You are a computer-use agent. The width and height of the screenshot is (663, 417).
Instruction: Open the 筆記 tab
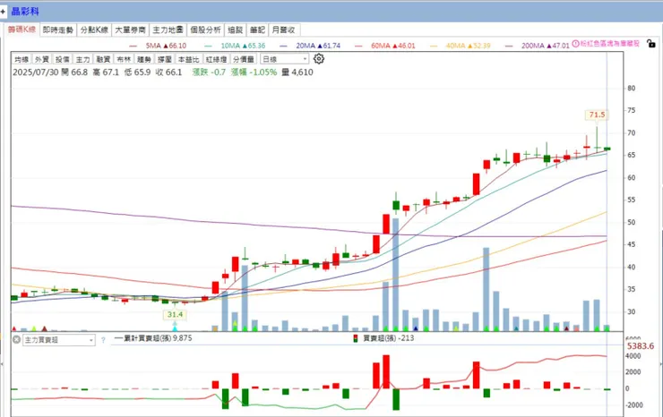click(x=257, y=30)
